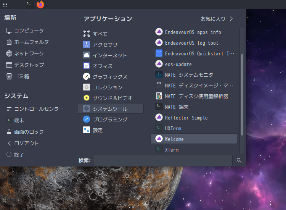Select the システムツール category

[x=111, y=109]
